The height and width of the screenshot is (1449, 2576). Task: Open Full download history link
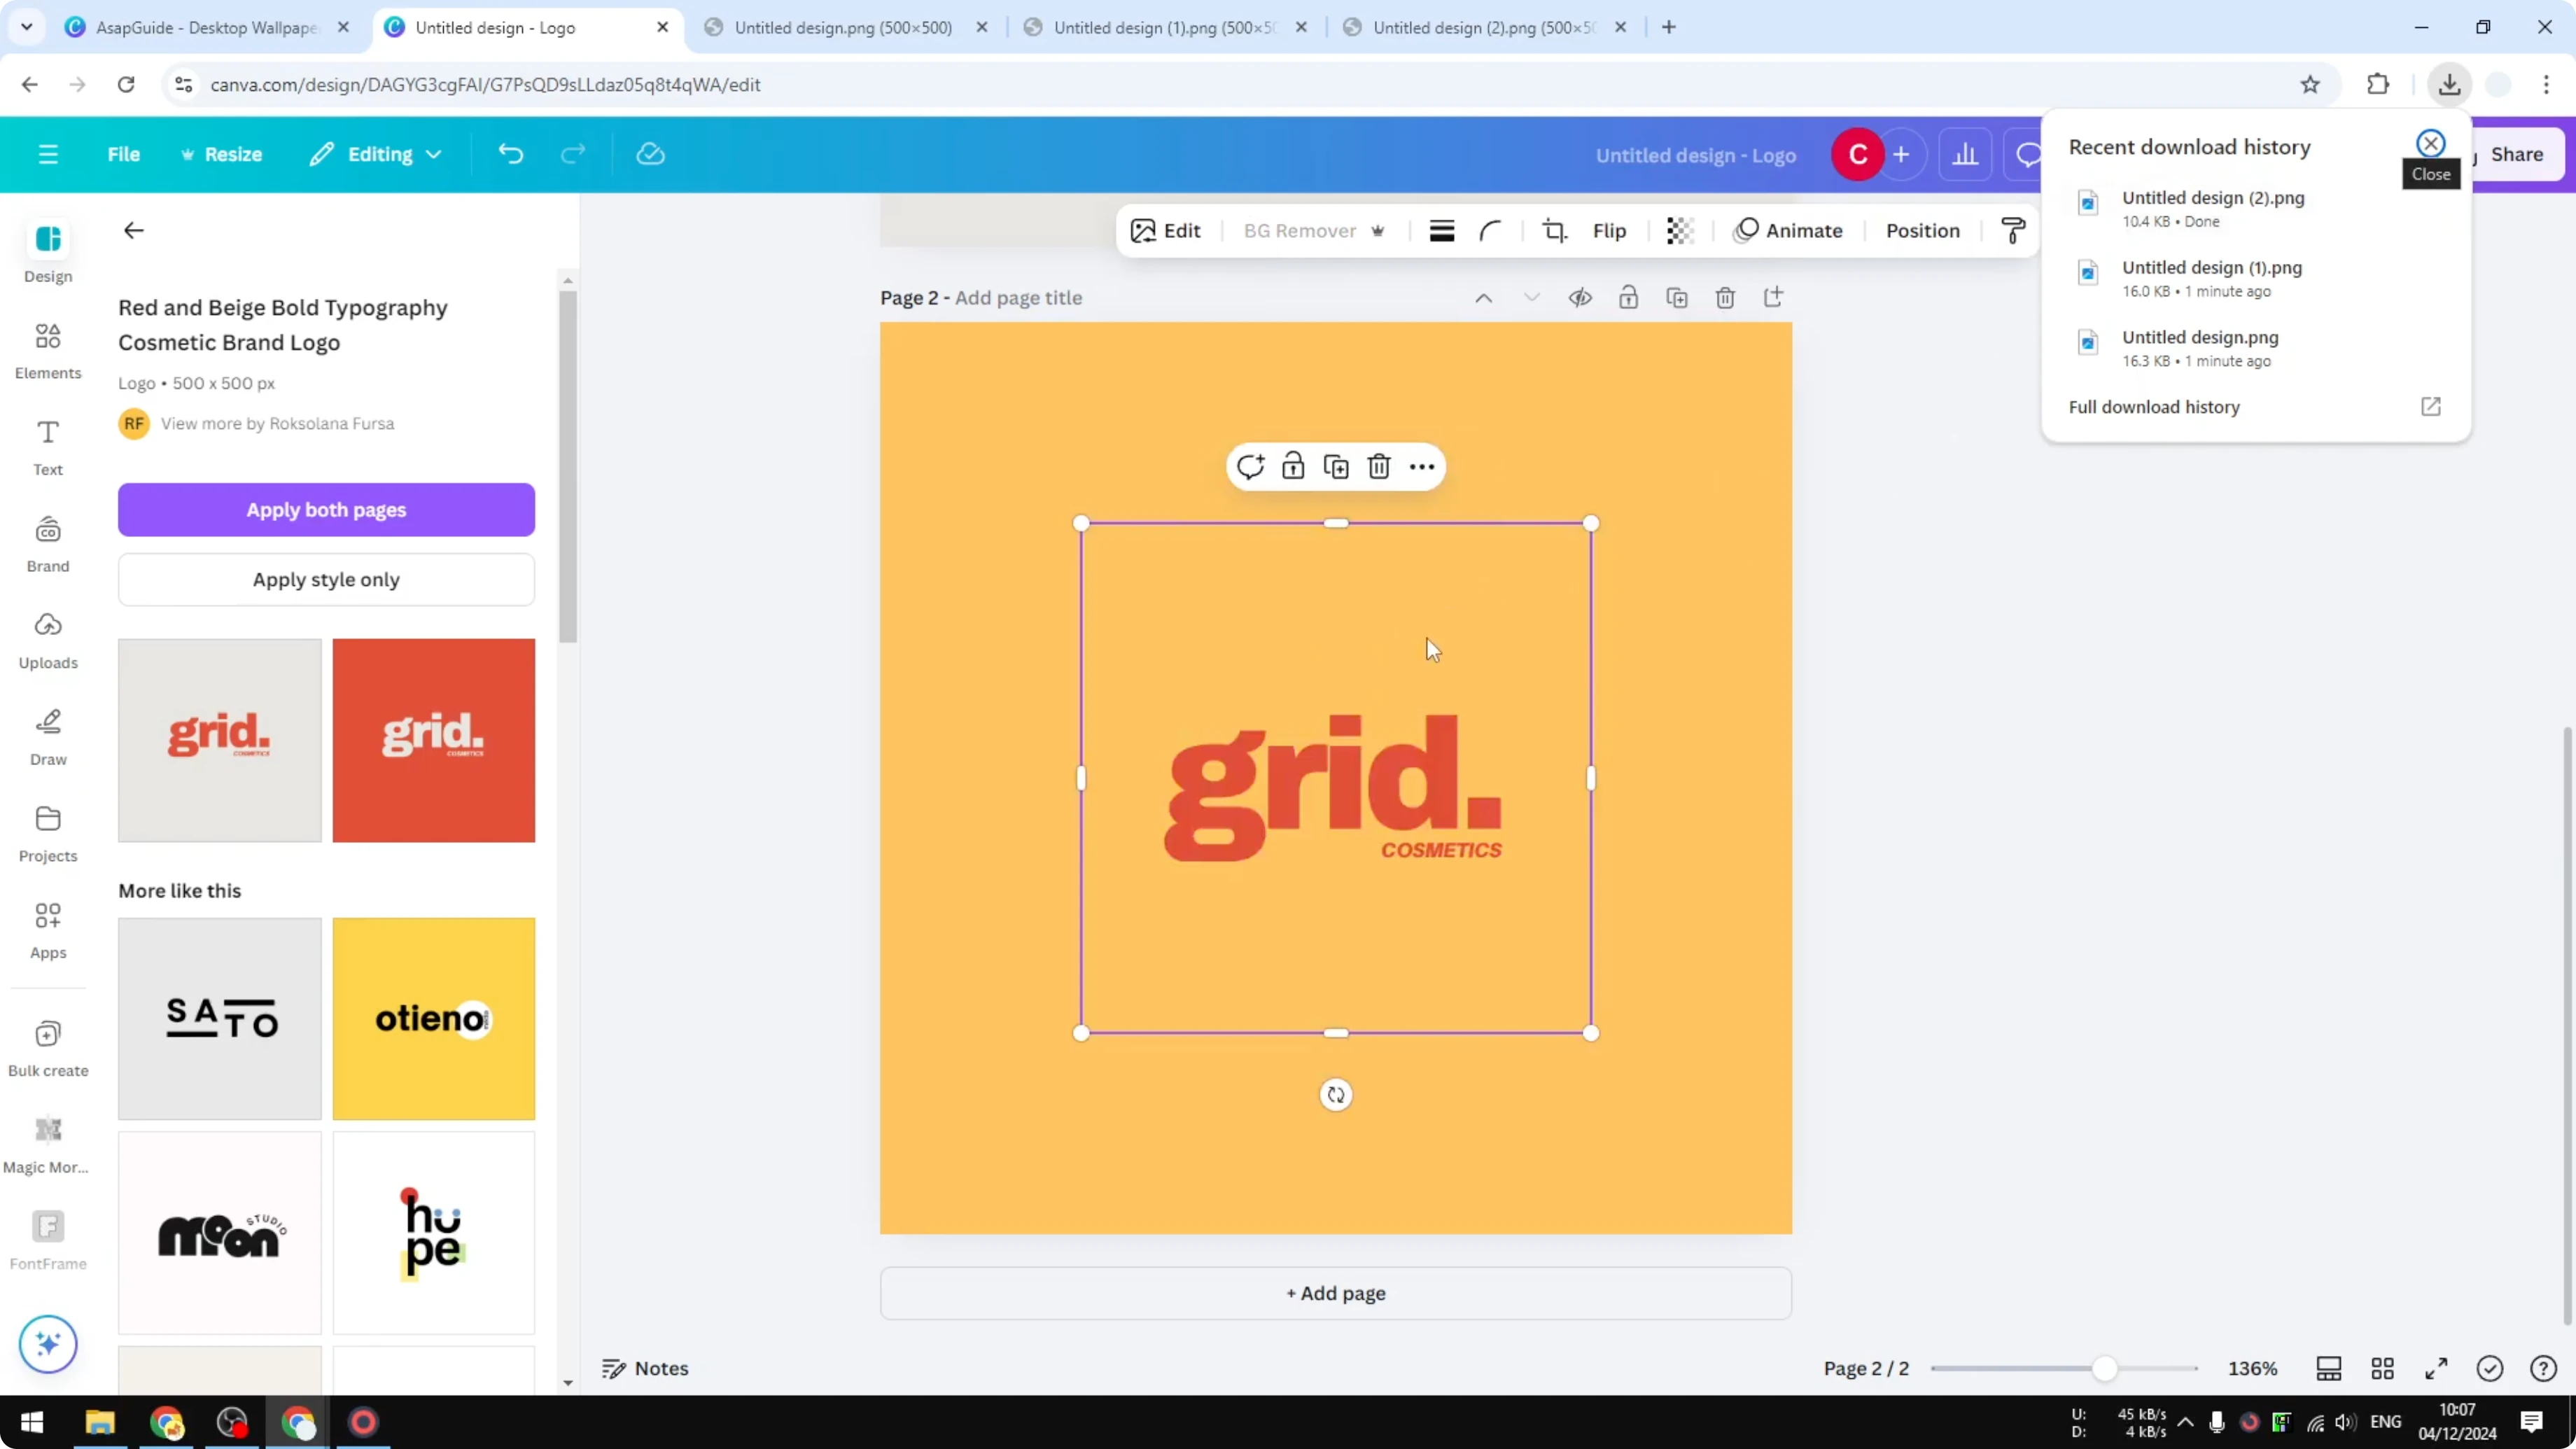click(2154, 407)
